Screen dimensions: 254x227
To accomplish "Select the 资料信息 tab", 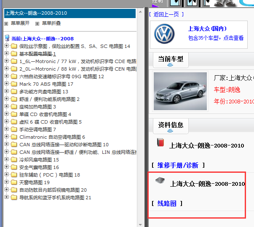I will tap(171, 126).
